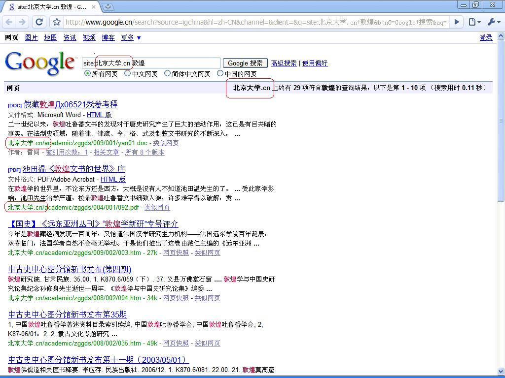This screenshot has height=378, width=505.
Task: Click the 所有 8 个版本 link
Action: click(145, 153)
